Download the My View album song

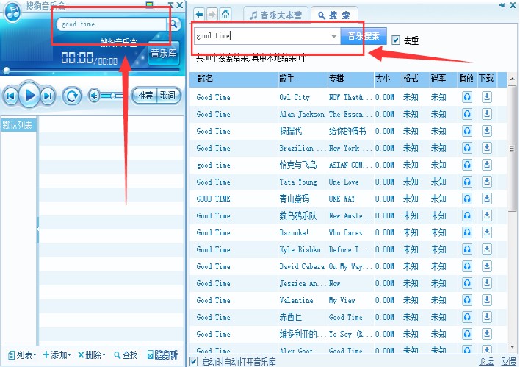pos(486,301)
